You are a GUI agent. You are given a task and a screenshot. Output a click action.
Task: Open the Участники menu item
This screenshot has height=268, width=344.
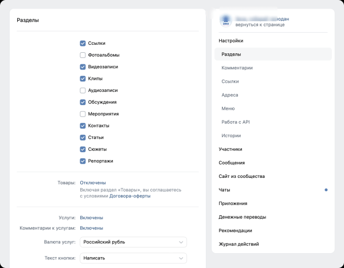pos(230,149)
